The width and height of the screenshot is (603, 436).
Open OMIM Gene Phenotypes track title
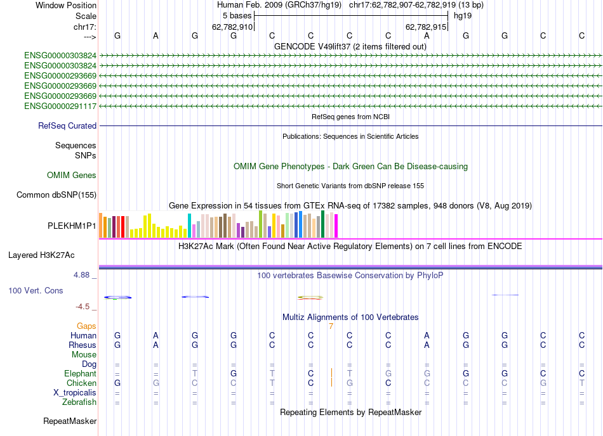pyautogui.click(x=350, y=166)
